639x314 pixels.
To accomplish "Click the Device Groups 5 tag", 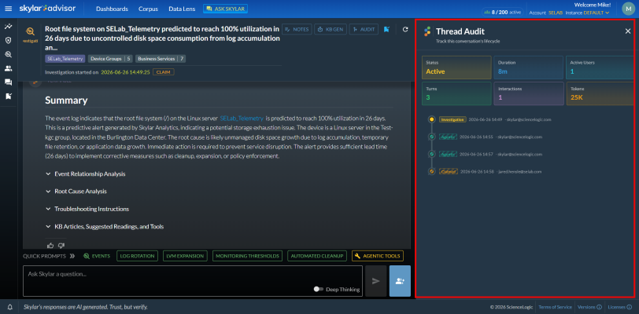I will [110, 59].
